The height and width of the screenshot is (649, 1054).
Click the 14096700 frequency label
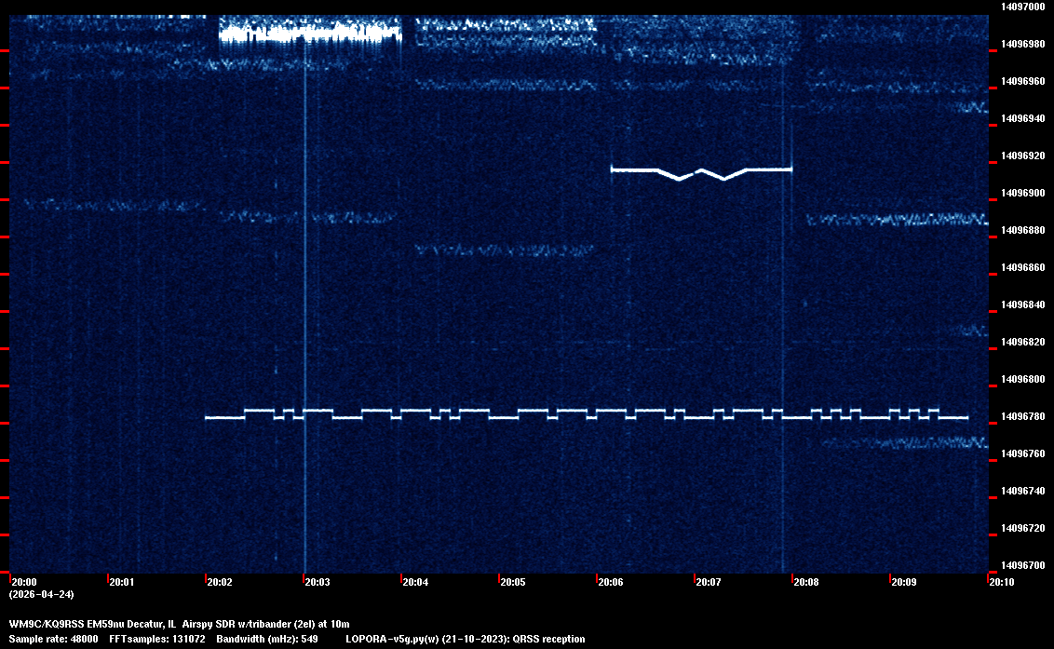pyautogui.click(x=1022, y=565)
